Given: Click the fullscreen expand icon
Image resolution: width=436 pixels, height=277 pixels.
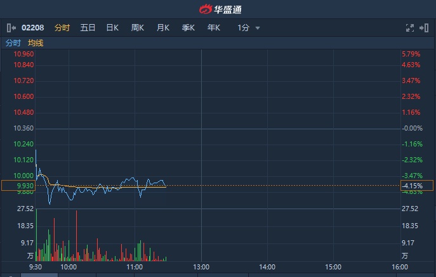Looking at the screenshot, I should click(409, 28).
